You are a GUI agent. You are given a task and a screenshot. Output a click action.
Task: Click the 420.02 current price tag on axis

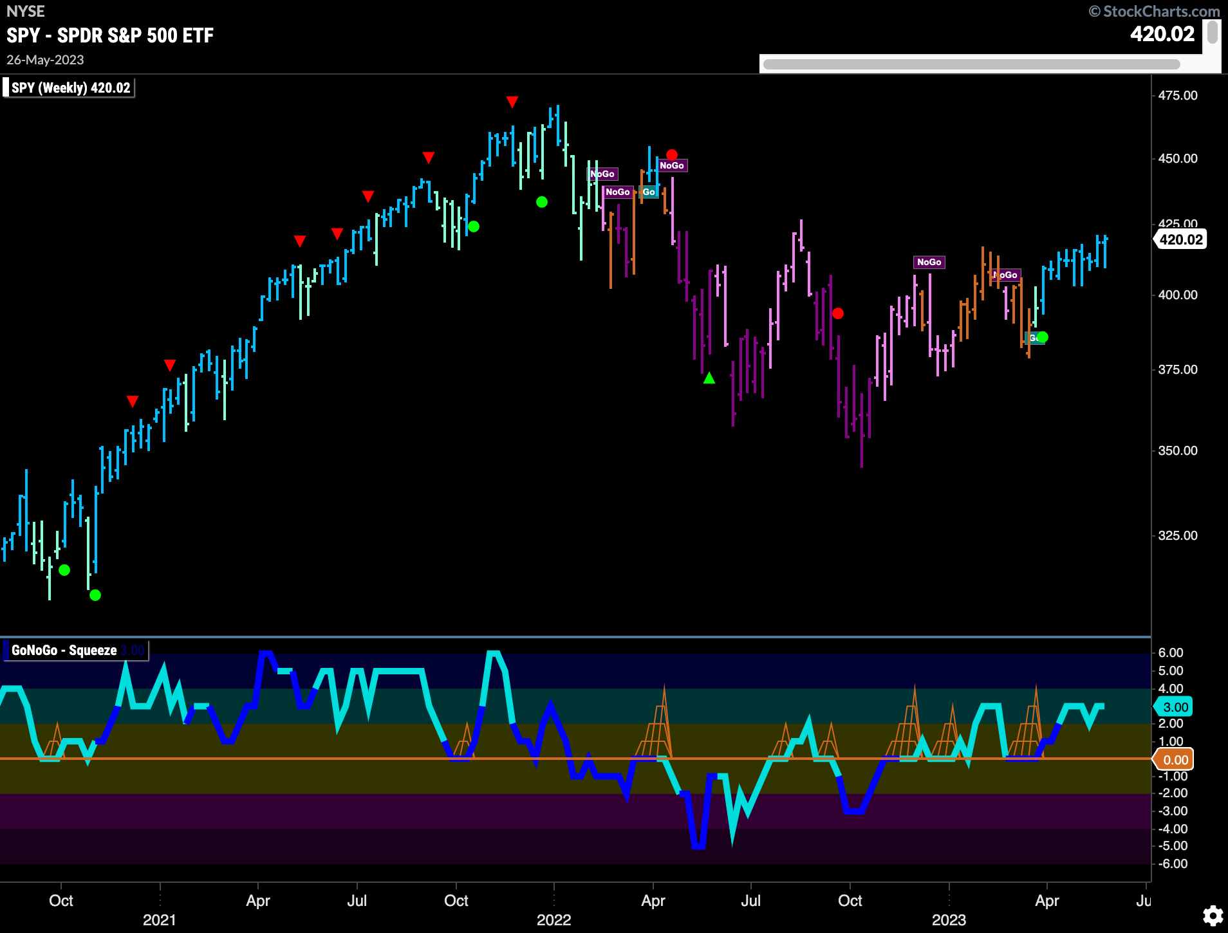pos(1180,239)
